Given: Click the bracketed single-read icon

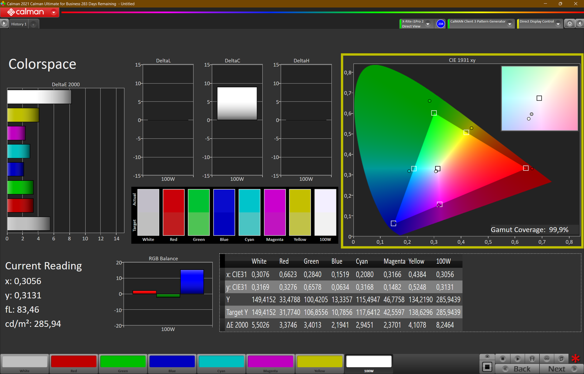Looking at the screenshot, I should tap(532, 359).
